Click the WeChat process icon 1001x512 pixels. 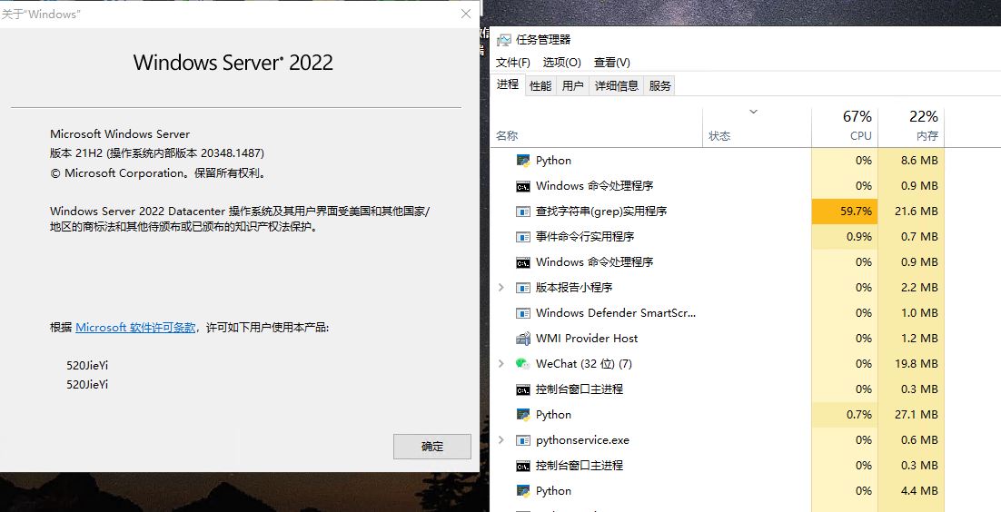point(523,364)
